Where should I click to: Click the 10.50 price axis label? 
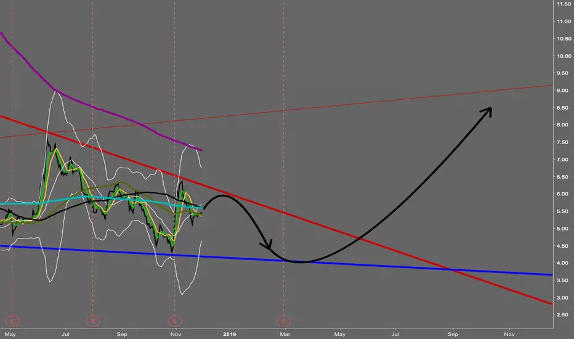point(564,38)
